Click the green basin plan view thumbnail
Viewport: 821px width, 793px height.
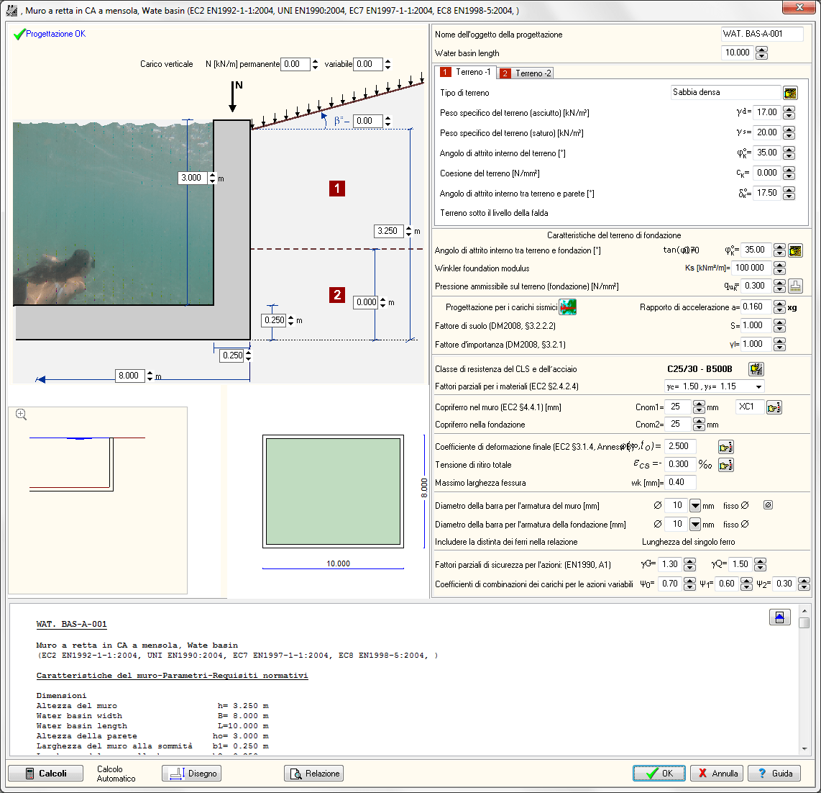[x=333, y=491]
